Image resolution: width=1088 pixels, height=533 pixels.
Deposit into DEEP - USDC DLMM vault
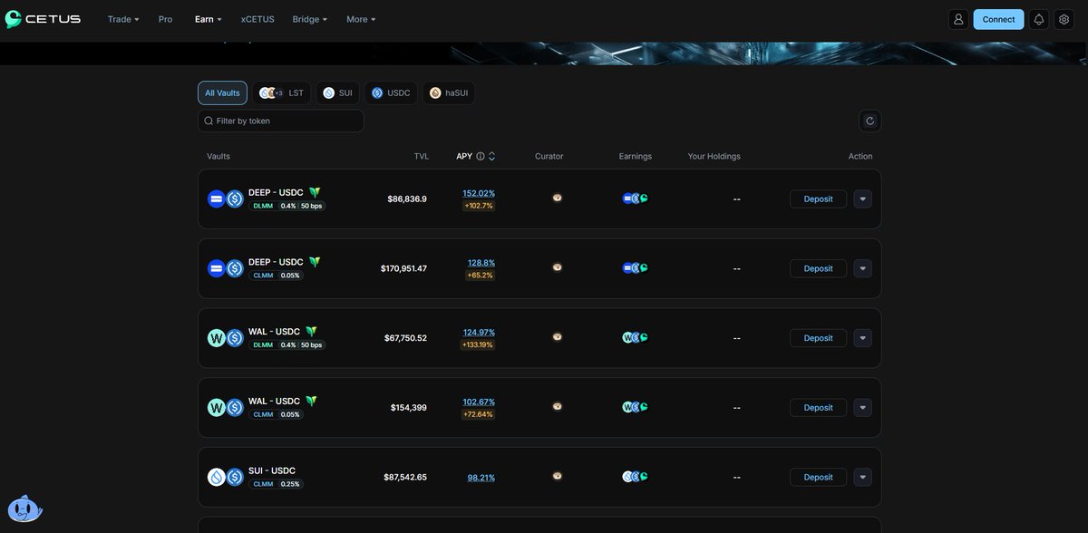(818, 199)
